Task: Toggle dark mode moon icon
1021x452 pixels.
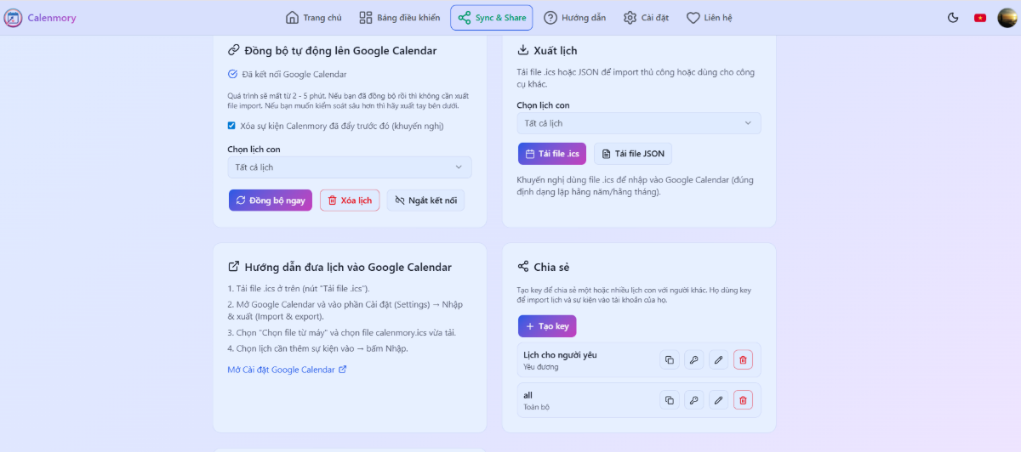Action: click(953, 18)
